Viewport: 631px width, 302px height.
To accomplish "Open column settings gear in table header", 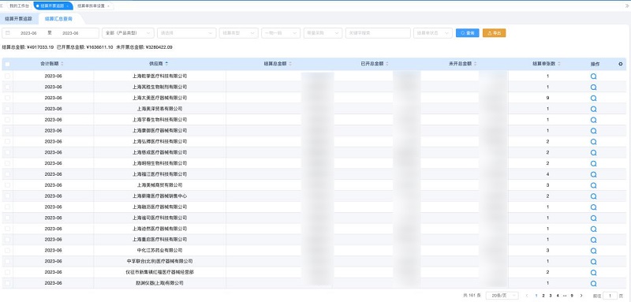I will point(620,64).
